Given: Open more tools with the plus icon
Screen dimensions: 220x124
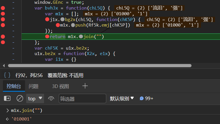Looking at the screenshot, I should [x=85, y=86].
